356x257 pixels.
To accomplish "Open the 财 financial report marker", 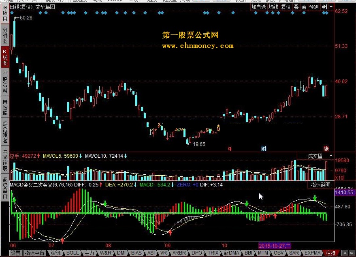I will pos(264,149).
